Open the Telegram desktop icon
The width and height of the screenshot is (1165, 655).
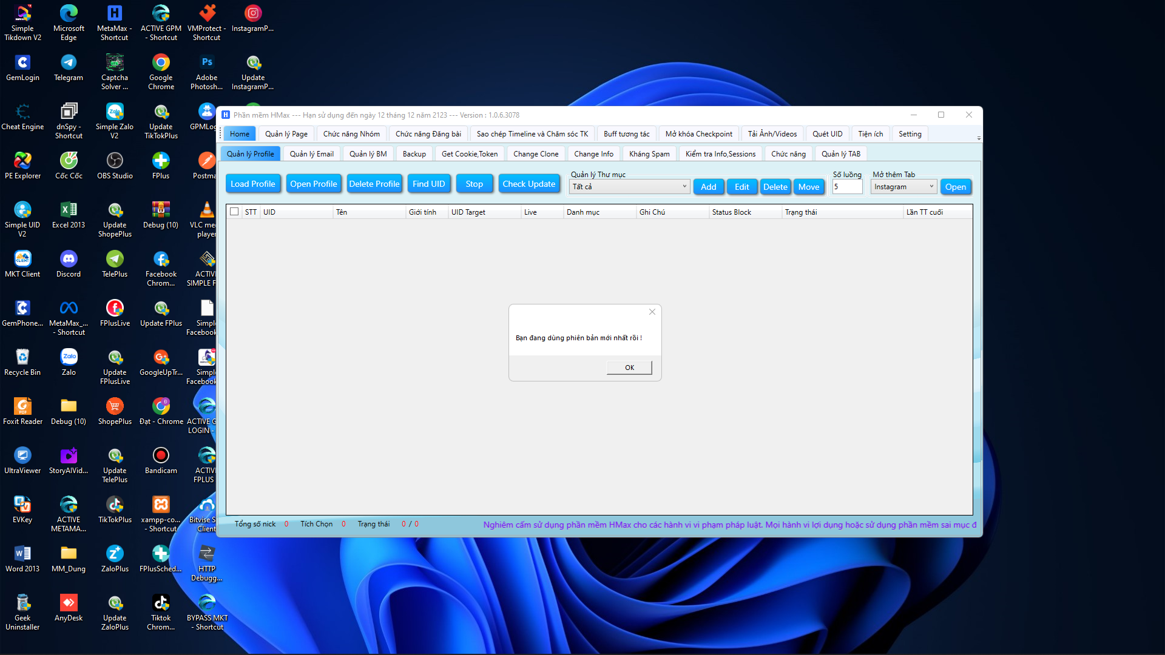coord(69,67)
